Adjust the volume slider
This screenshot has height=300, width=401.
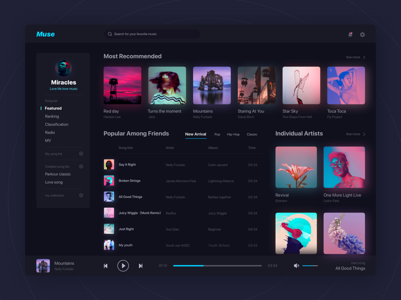coord(310,266)
